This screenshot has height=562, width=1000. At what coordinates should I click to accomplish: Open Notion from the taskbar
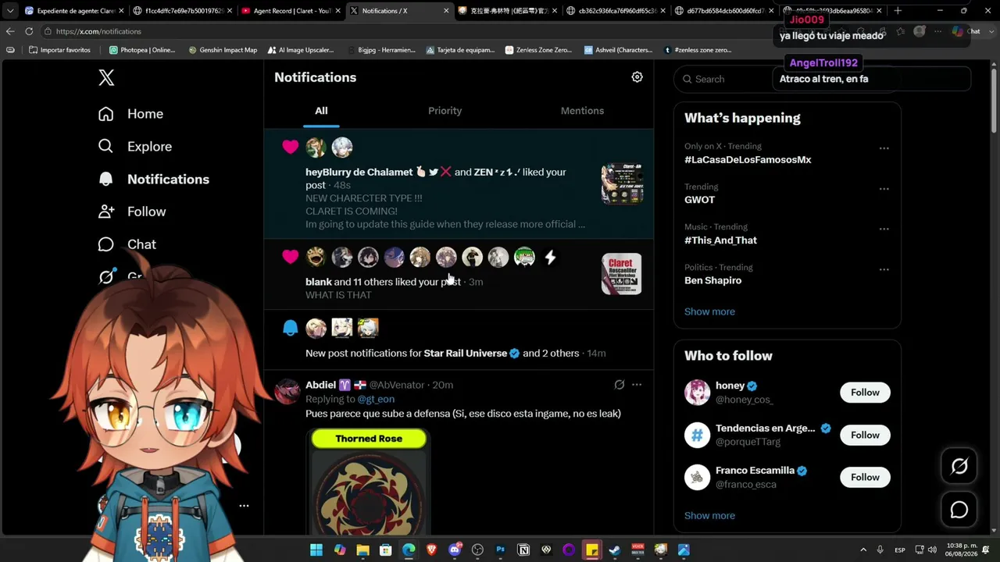click(x=523, y=550)
